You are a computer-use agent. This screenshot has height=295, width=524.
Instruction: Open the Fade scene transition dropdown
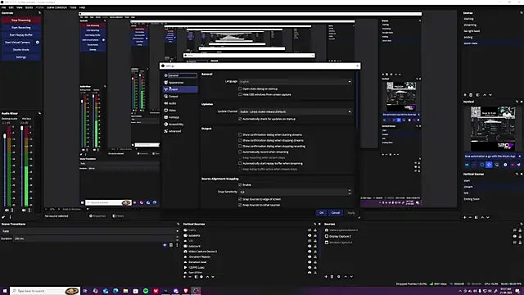90,231
